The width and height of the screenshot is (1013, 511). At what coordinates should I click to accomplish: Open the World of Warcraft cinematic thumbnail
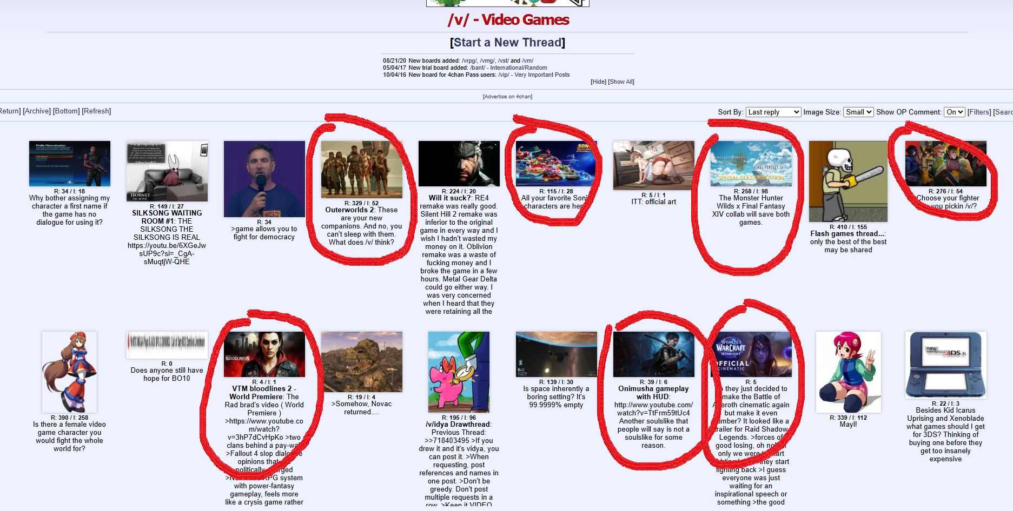[x=751, y=354]
